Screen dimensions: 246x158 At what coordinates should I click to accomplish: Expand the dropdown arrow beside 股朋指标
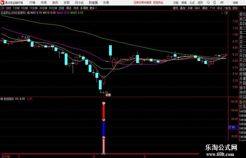click(x=2, y=99)
